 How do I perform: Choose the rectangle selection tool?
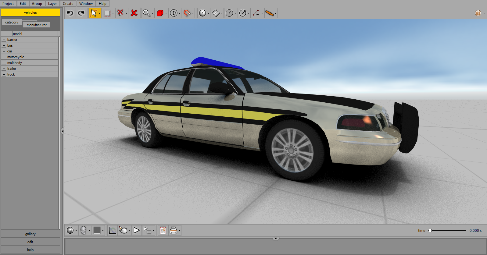pos(107,13)
